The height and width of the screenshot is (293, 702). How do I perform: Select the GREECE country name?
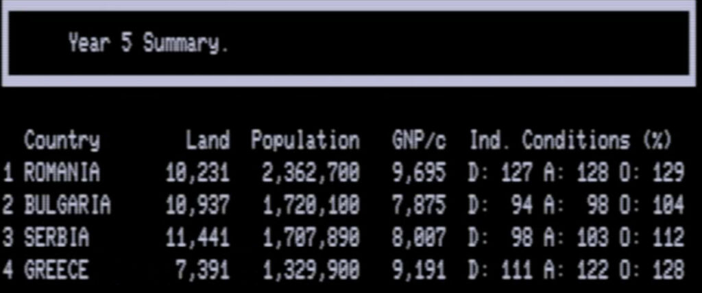[56, 270]
